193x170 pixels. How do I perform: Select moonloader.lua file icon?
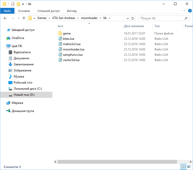click(60, 49)
